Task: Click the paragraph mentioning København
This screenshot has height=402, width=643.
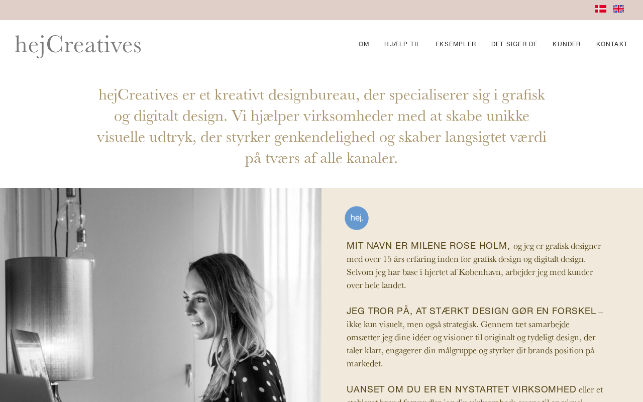Action: coord(474,266)
